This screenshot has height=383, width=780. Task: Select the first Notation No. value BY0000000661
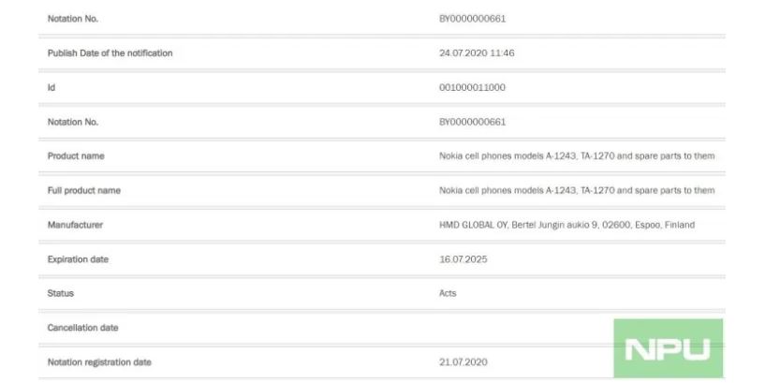[x=472, y=19]
